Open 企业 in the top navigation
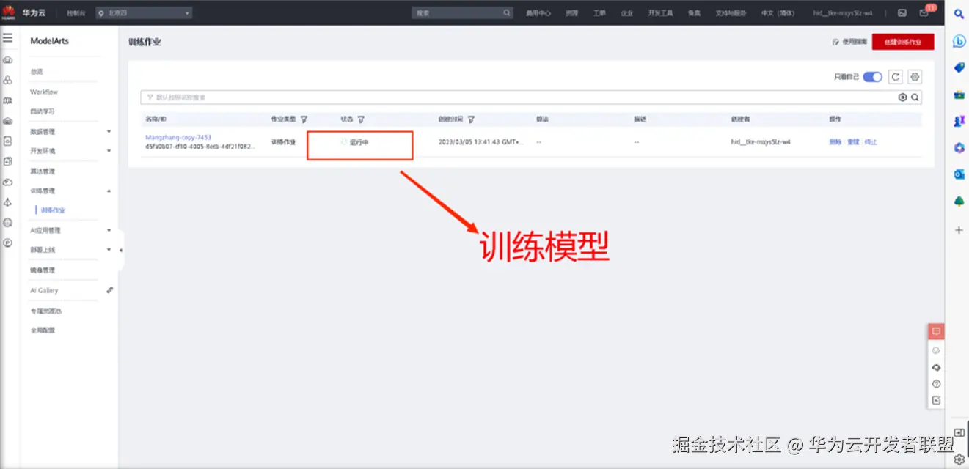The width and height of the screenshot is (969, 469). [627, 13]
